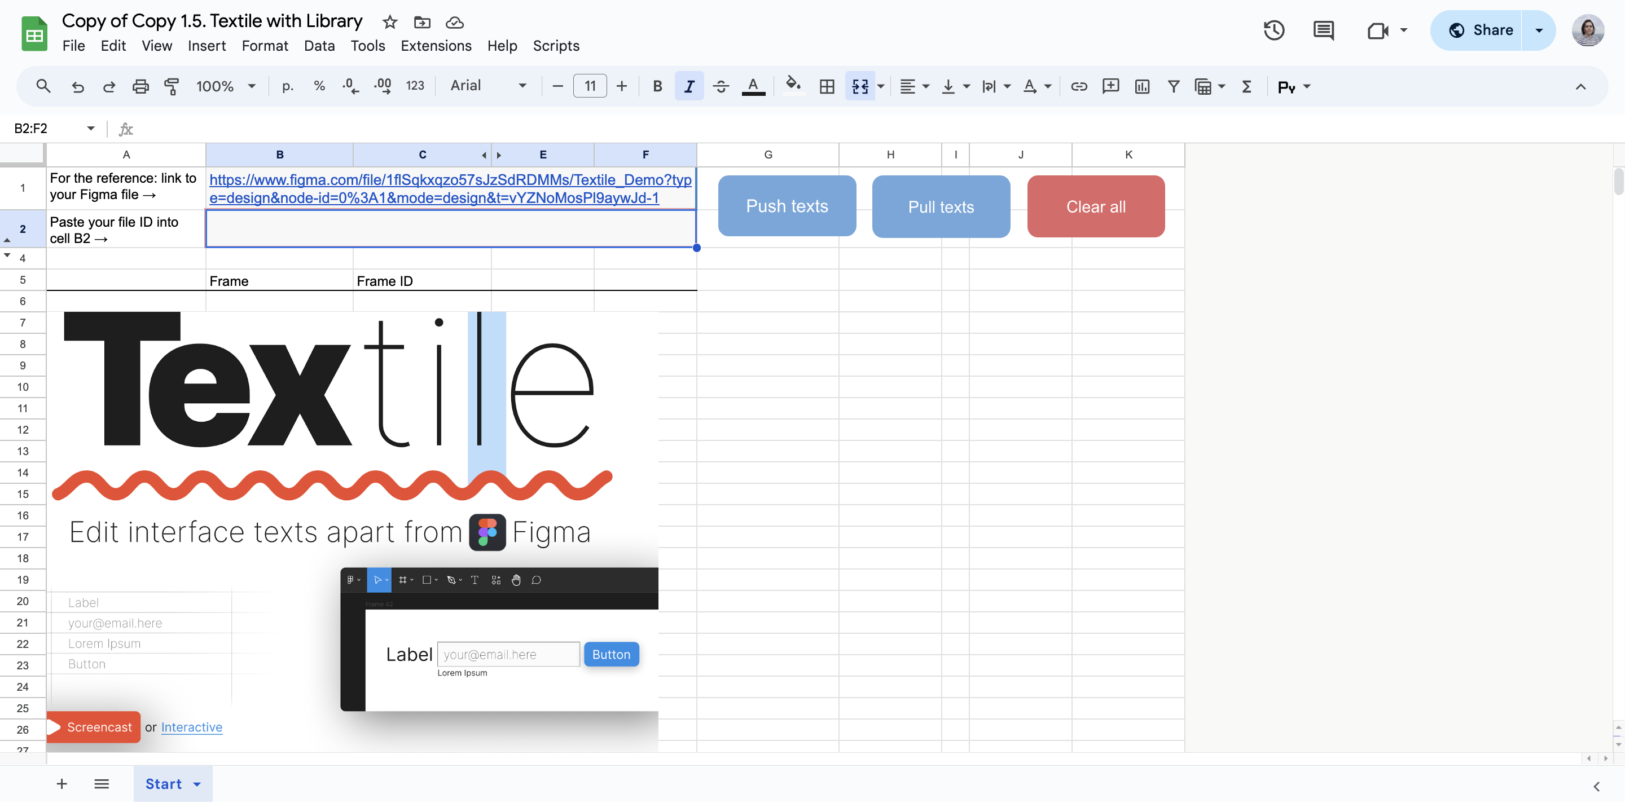Undo the last action
Viewport: 1625px width, 803px height.
[x=78, y=86]
